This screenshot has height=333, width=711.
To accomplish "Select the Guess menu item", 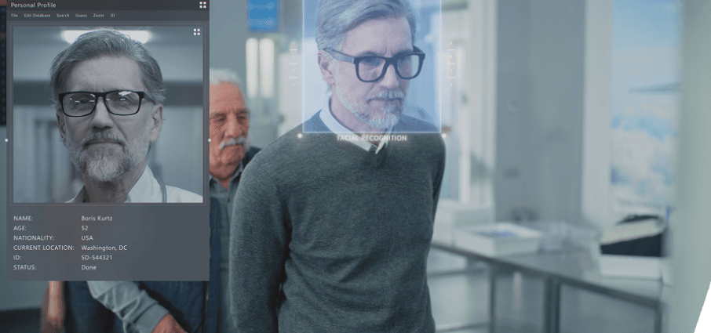I will pos(82,16).
